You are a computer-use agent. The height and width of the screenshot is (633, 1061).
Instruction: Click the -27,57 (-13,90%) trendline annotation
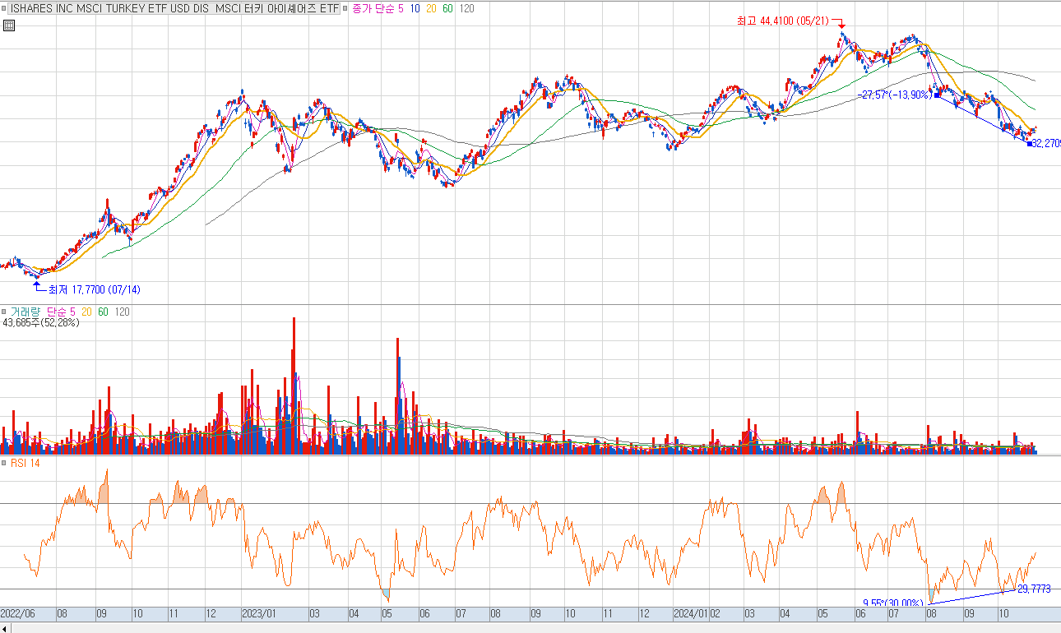tap(894, 95)
